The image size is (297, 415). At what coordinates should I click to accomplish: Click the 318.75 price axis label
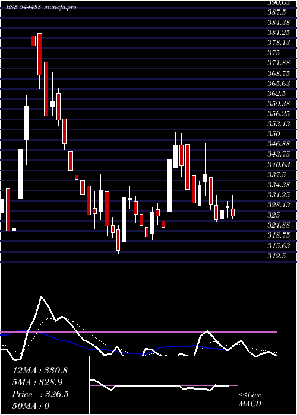[280, 235]
